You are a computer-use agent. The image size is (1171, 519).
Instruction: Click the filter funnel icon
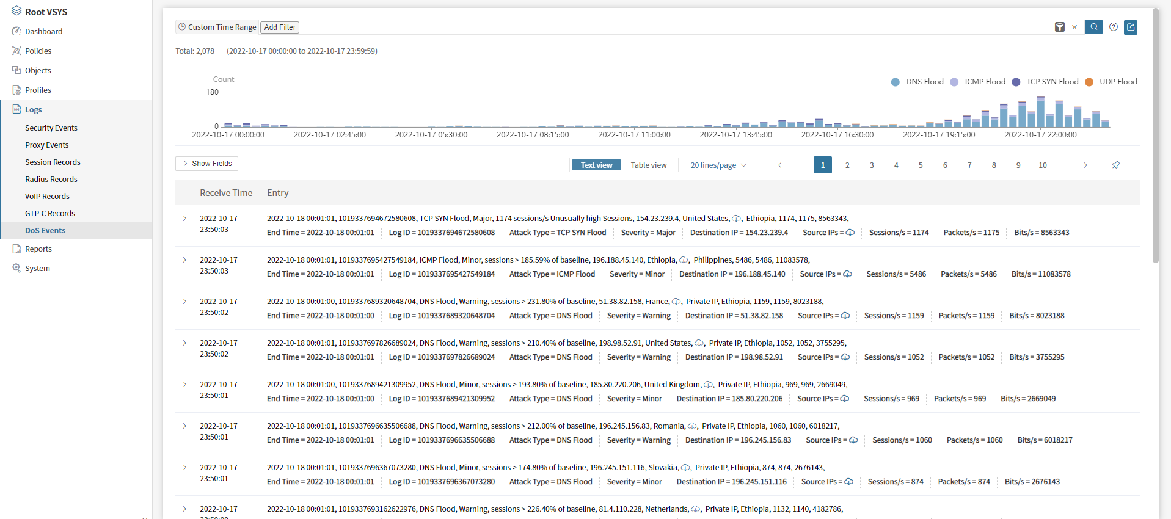(1060, 27)
